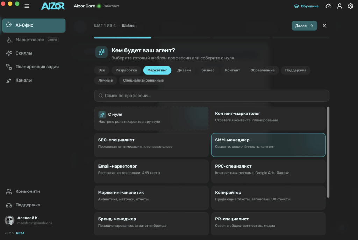Click the Скиллы sparkle icon
This screenshot has width=358, height=240.
pyautogui.click(x=9, y=53)
